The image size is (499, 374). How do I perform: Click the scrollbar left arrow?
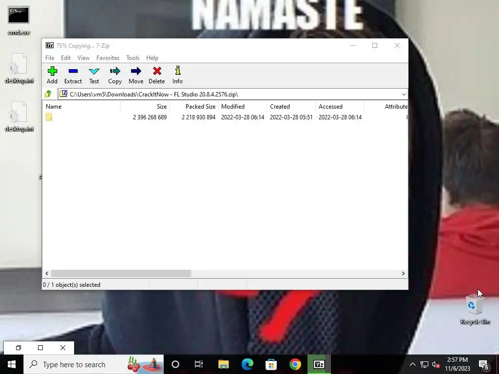[47, 274]
